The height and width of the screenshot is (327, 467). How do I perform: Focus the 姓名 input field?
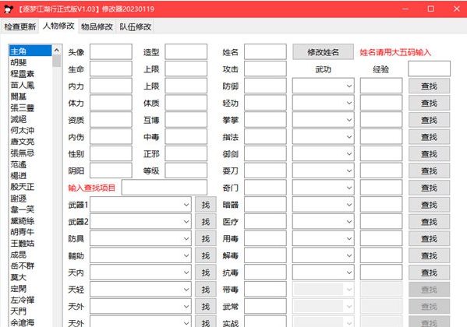(265, 52)
